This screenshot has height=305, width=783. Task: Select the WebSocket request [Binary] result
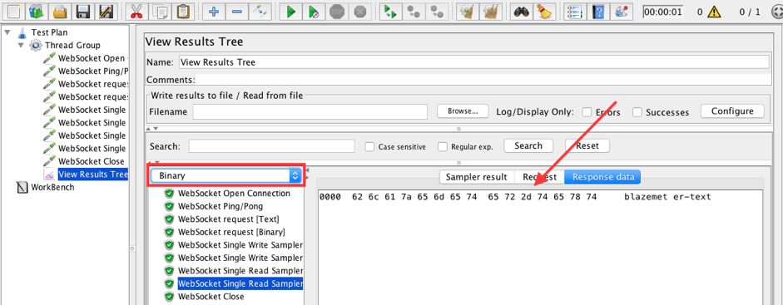[231, 232]
